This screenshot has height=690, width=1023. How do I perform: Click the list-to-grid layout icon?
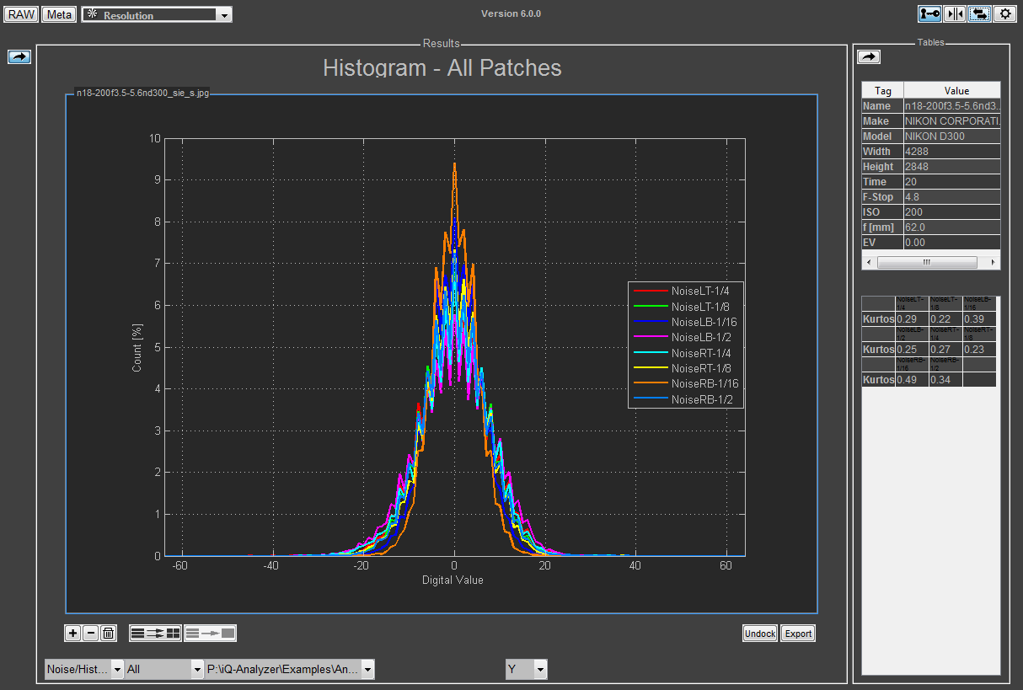(x=155, y=634)
